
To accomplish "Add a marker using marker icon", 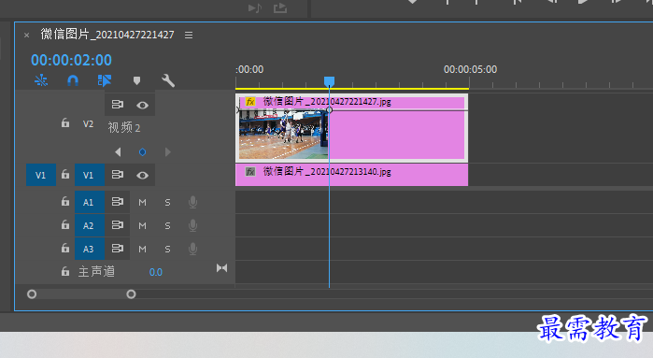I will tap(136, 80).
